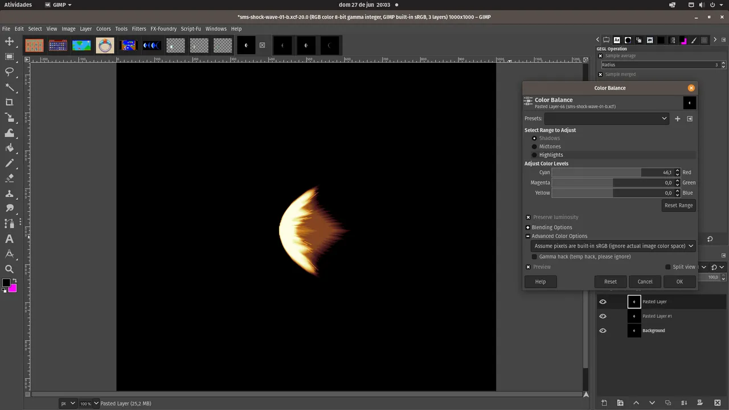Duplicate the selected layer

pos(669,403)
